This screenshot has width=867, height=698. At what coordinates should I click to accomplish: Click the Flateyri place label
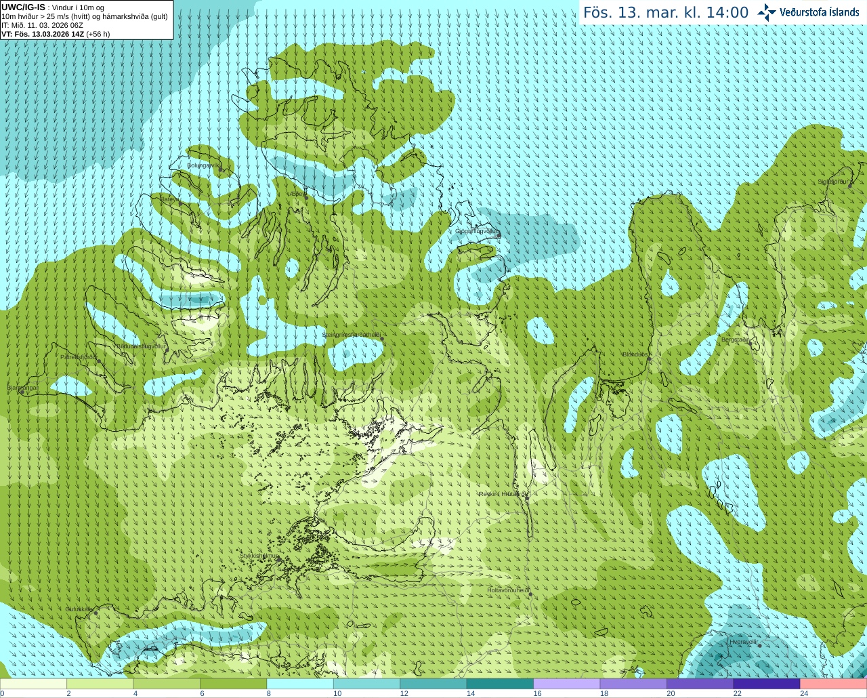(x=169, y=199)
